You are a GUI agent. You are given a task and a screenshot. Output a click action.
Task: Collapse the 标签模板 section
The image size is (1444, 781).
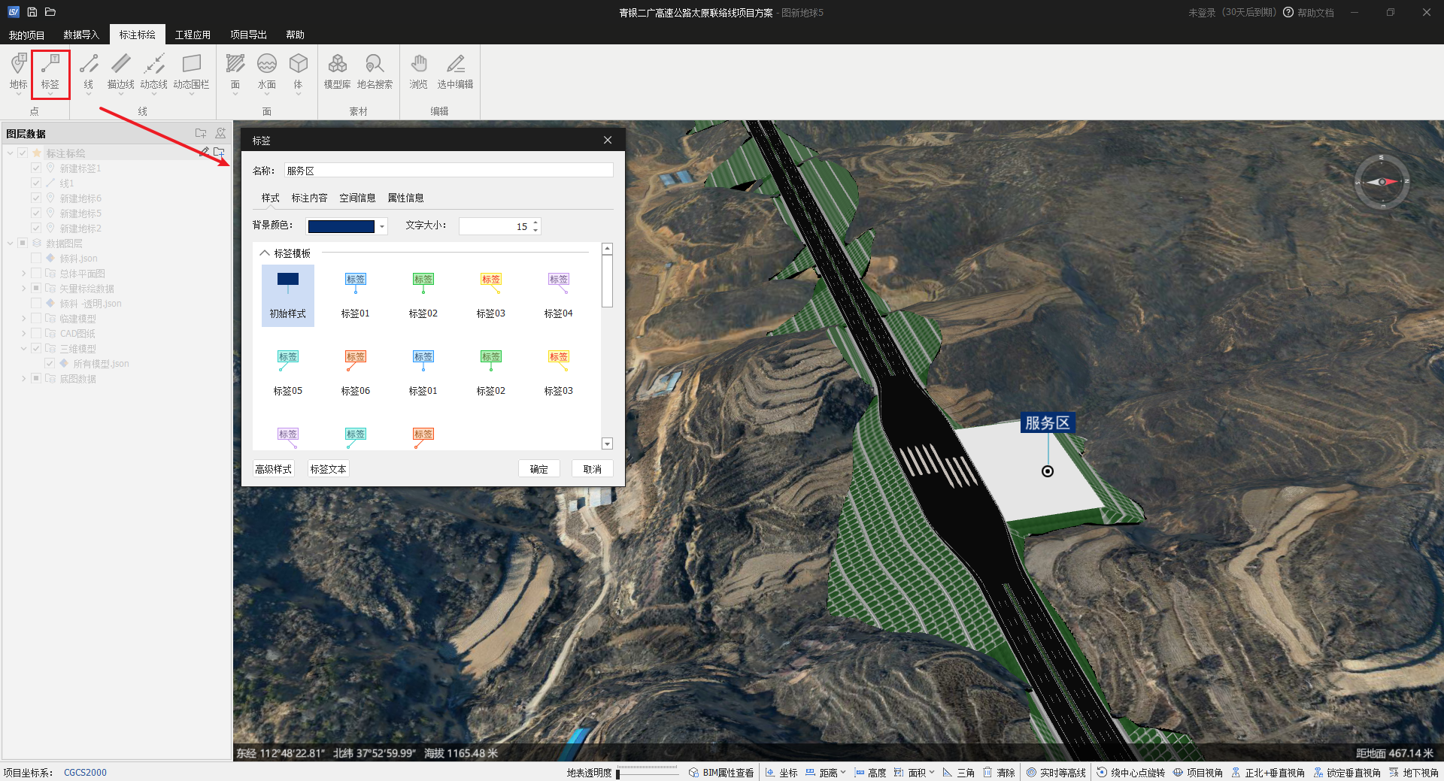[x=265, y=253]
